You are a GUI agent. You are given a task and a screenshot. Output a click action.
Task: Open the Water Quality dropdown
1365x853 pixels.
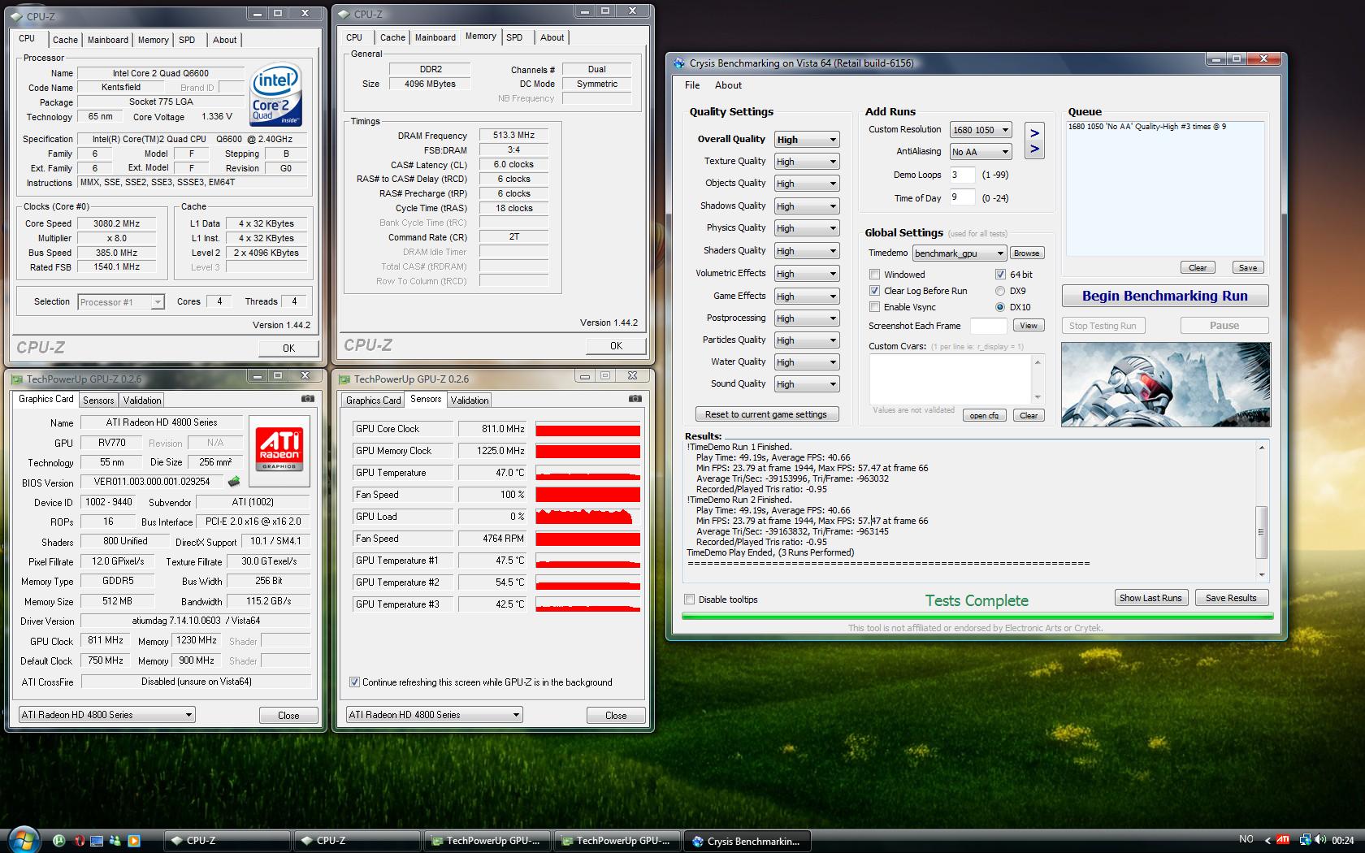pos(807,362)
